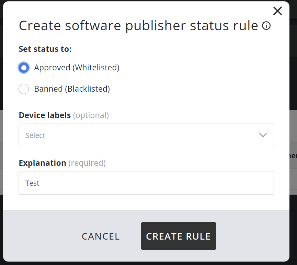This screenshot has height=265, width=297.
Task: Expand Device labels using the chevron arrow
Action: tap(263, 135)
